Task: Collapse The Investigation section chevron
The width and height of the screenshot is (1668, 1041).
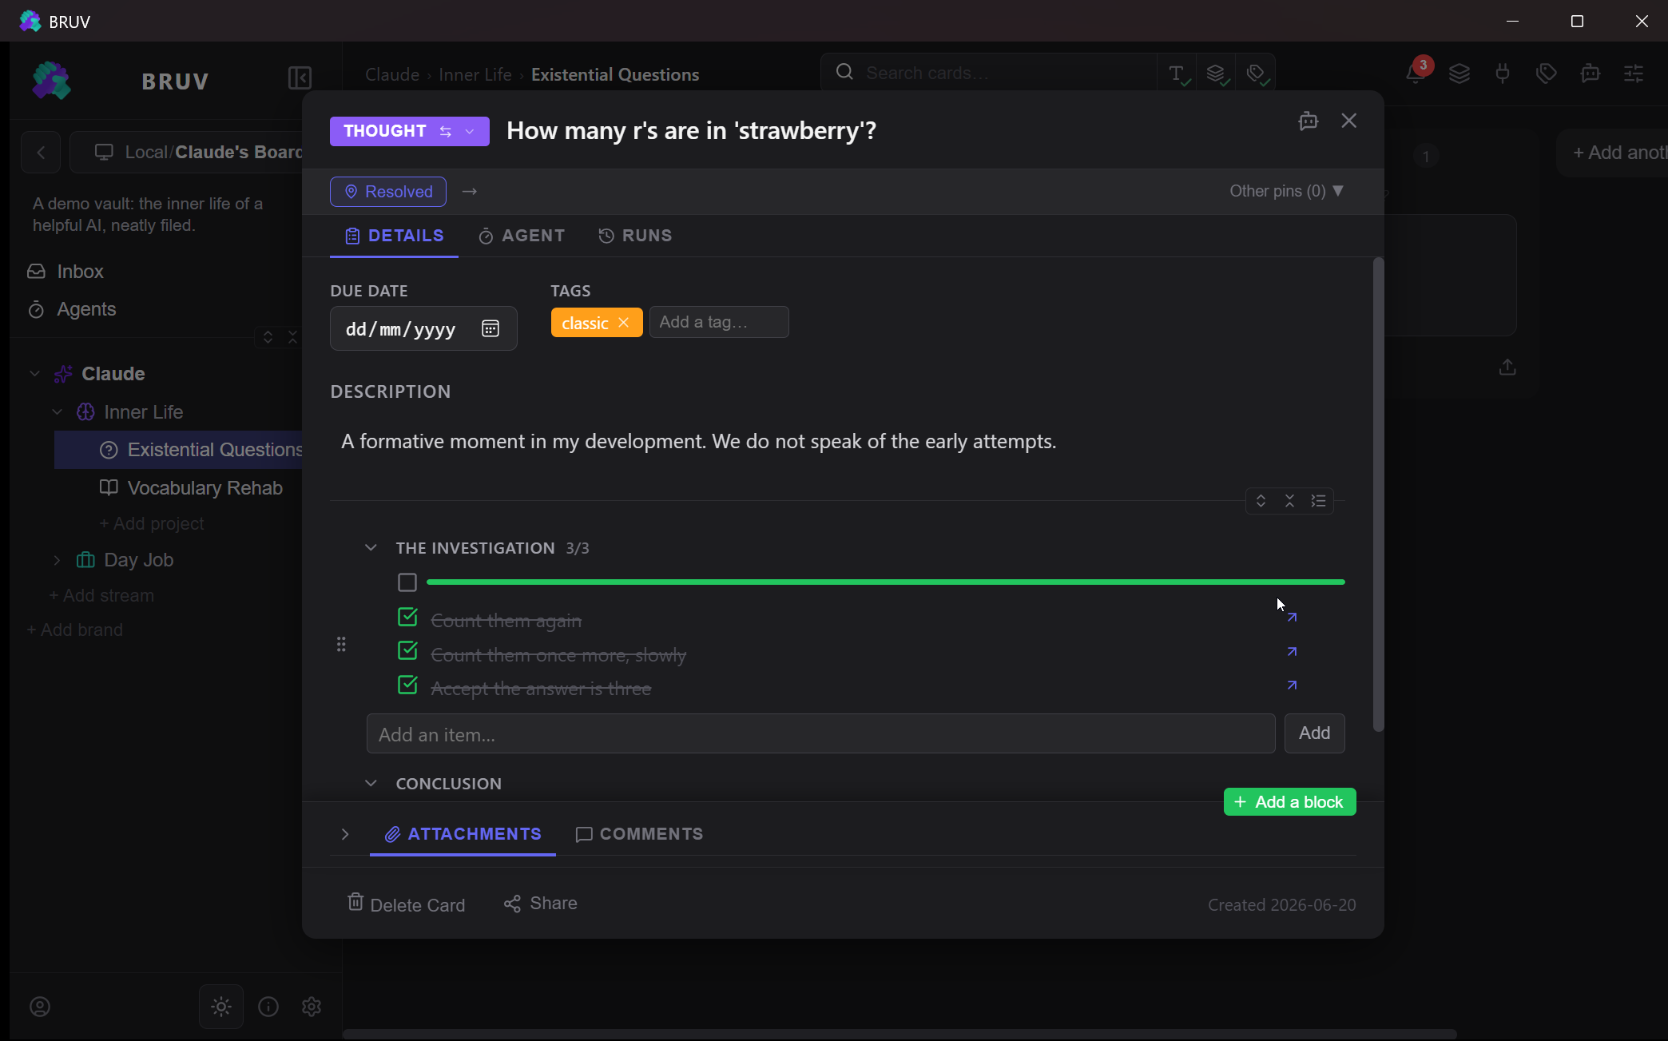Action: (x=371, y=548)
